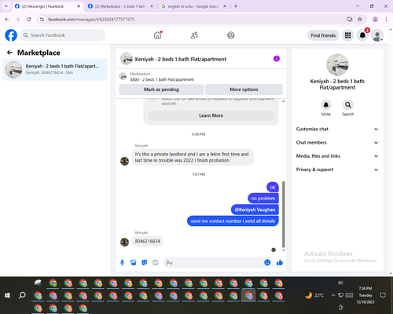Go back in browser history
The height and width of the screenshot is (314, 393).
pyautogui.click(x=7, y=20)
